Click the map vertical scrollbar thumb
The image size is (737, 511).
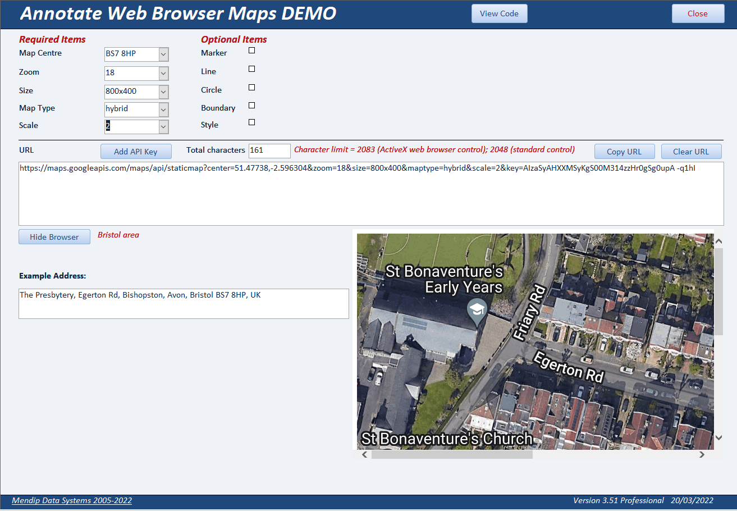(x=718, y=291)
